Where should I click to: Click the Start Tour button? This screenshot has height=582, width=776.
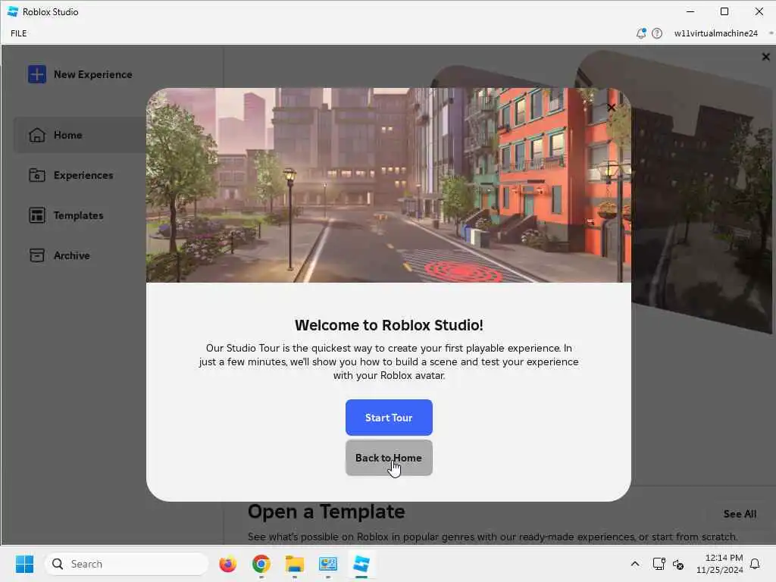point(389,418)
